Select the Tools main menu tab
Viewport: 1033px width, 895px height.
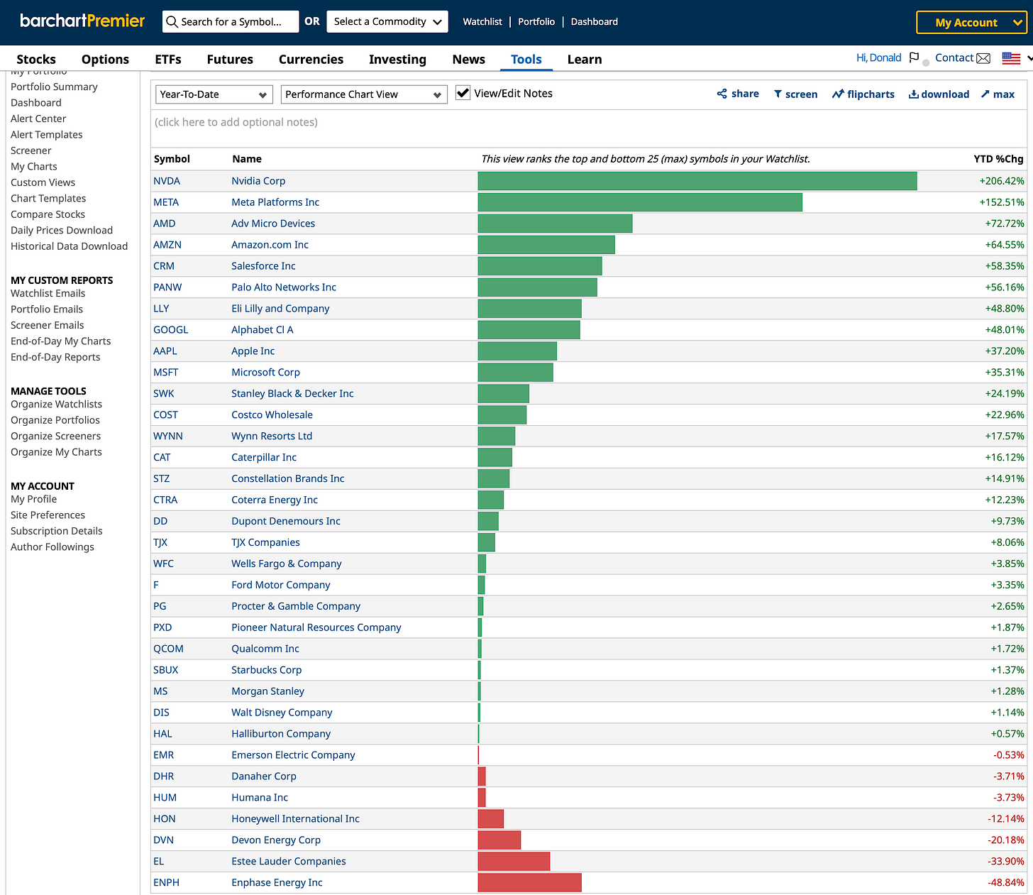526,60
